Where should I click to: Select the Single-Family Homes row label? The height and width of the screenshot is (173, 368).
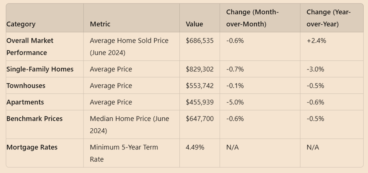tap(40, 69)
